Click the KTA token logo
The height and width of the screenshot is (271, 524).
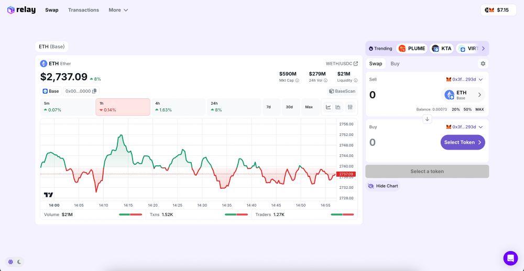click(435, 48)
